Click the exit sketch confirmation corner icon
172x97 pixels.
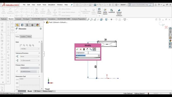click(162, 24)
